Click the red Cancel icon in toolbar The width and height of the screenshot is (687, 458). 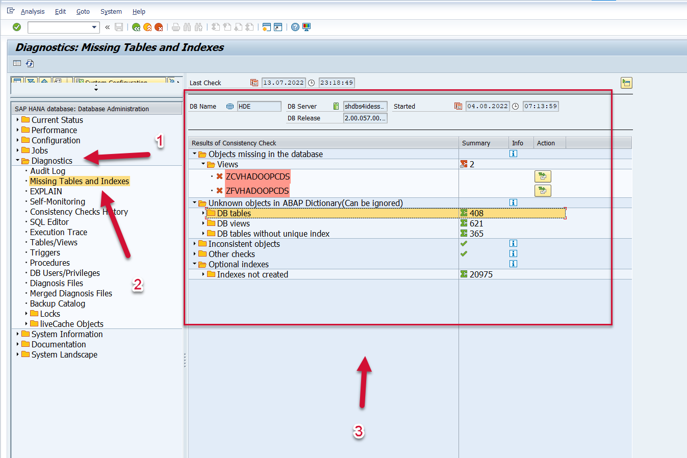pyautogui.click(x=159, y=27)
